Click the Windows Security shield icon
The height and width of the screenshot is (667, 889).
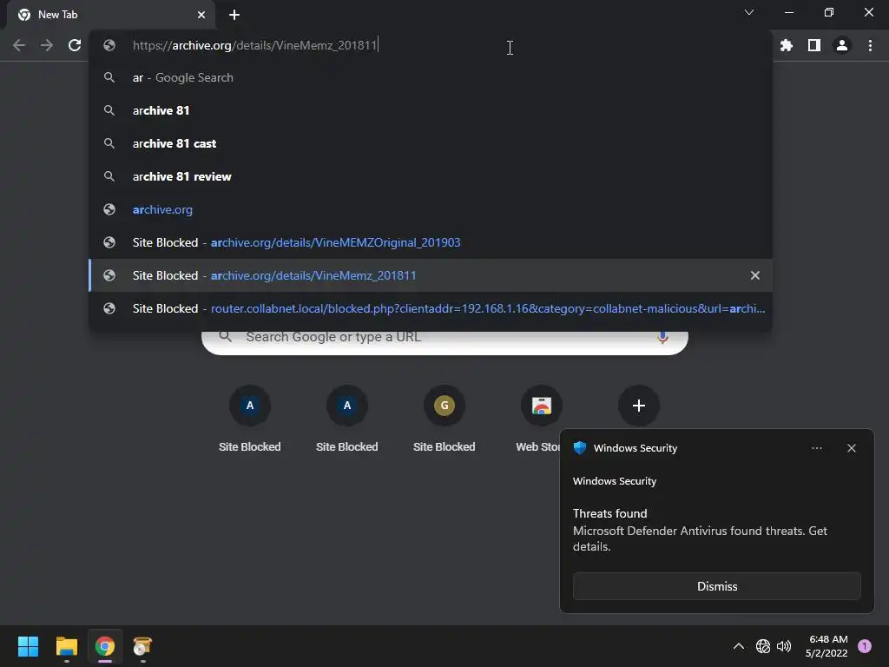(x=580, y=447)
